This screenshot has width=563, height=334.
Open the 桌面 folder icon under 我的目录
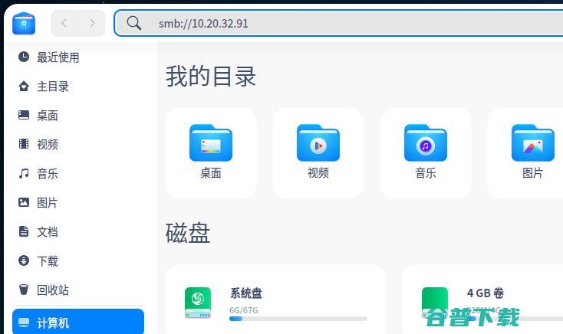click(x=211, y=142)
